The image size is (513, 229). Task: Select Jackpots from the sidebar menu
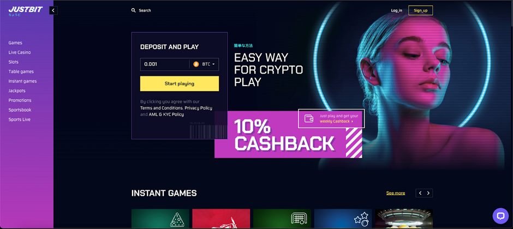(x=17, y=91)
